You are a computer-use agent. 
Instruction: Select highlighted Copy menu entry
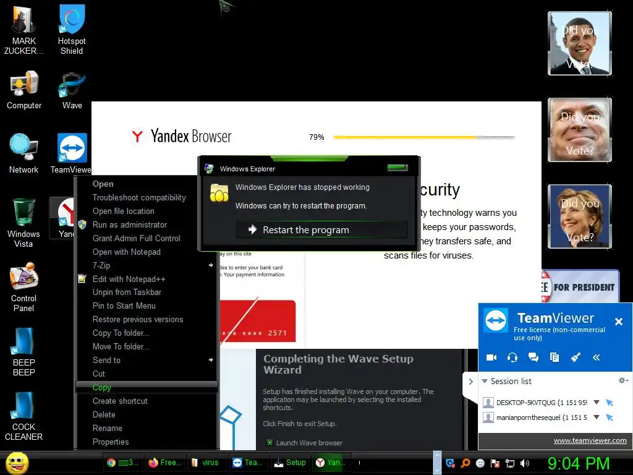[147, 387]
